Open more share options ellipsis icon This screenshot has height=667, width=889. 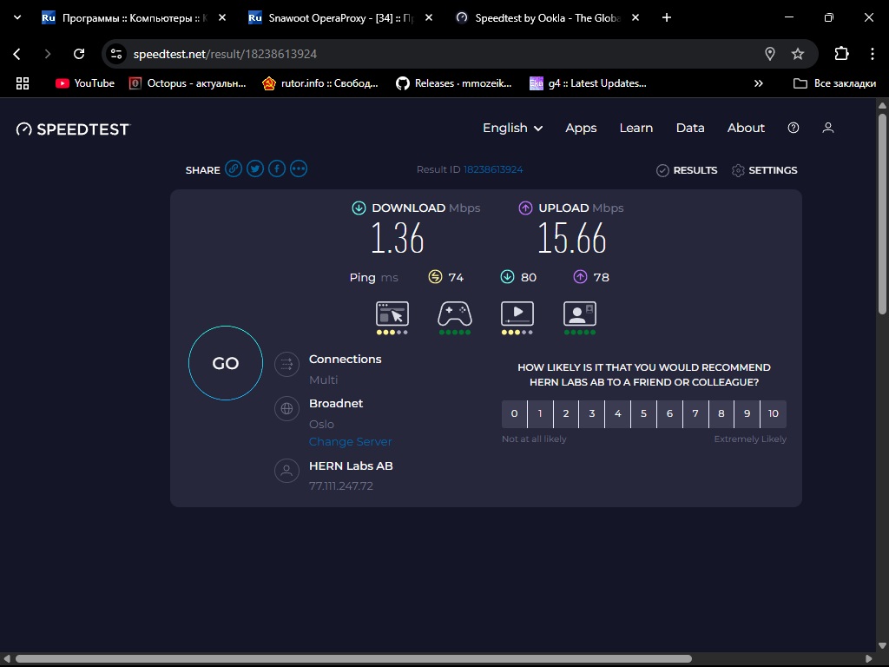click(299, 169)
